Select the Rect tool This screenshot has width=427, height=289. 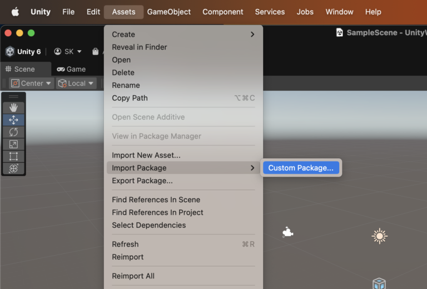pos(13,156)
